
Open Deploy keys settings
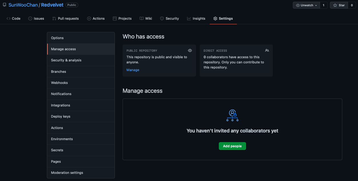[x=81, y=116]
